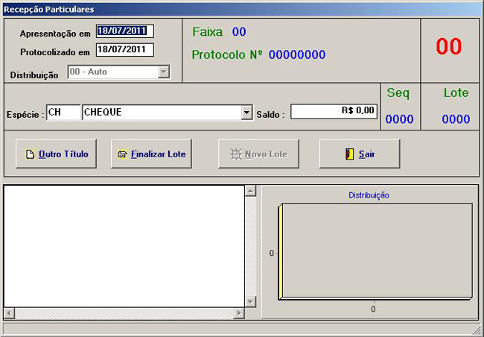484x337 pixels.
Task: Expand the CHEQUE species dropdown arrow
Action: (x=246, y=113)
